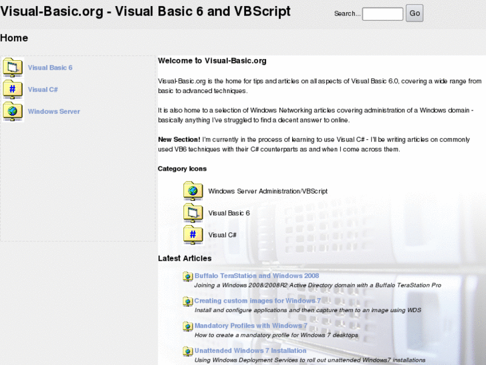This screenshot has height=365, width=486.
Task: Open the Windows Server sidebar link
Action: click(54, 112)
